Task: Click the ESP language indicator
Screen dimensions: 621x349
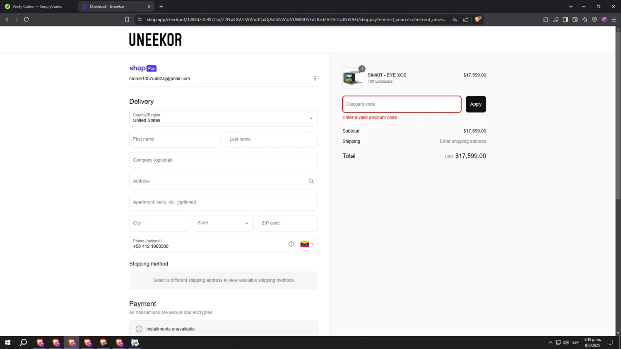Action: (x=575, y=342)
